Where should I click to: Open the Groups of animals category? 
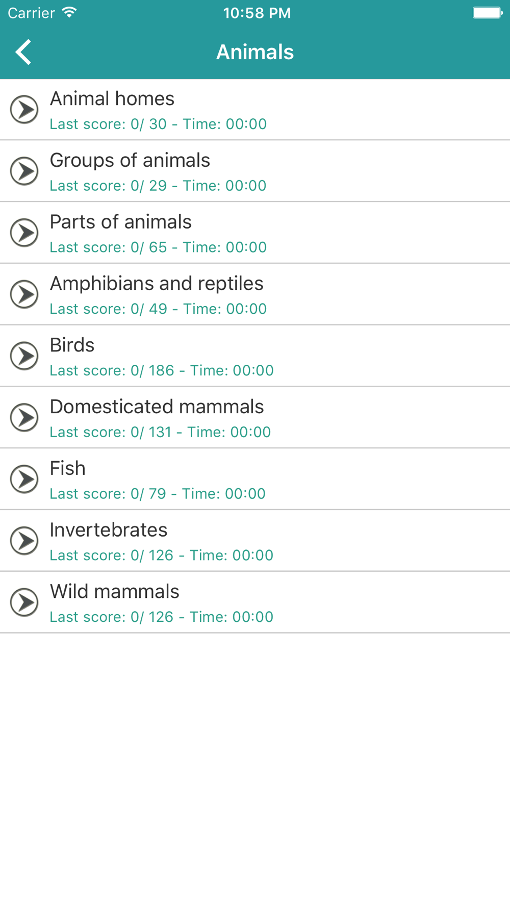point(255,171)
